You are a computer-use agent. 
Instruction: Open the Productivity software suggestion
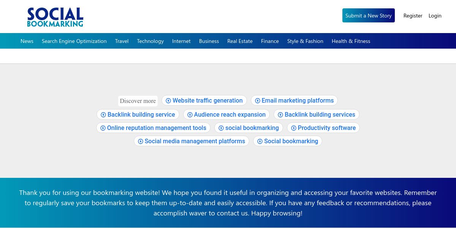coord(323,128)
